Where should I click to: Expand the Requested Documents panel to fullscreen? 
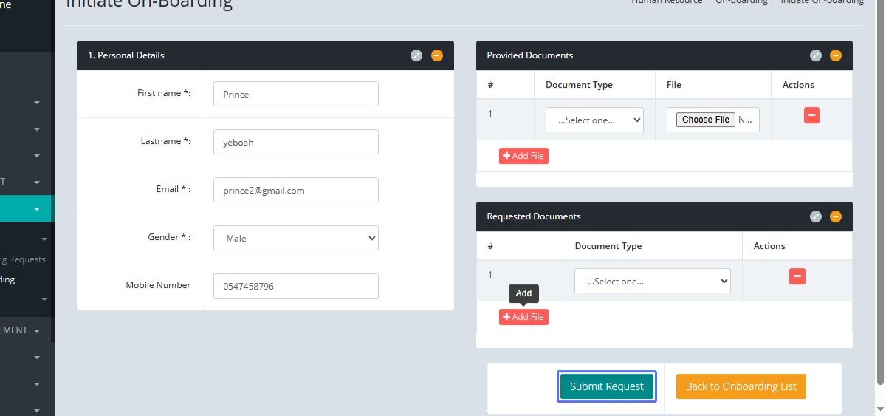816,216
